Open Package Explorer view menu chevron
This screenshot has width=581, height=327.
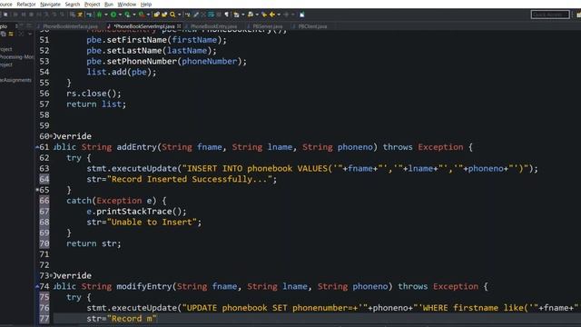30,34
